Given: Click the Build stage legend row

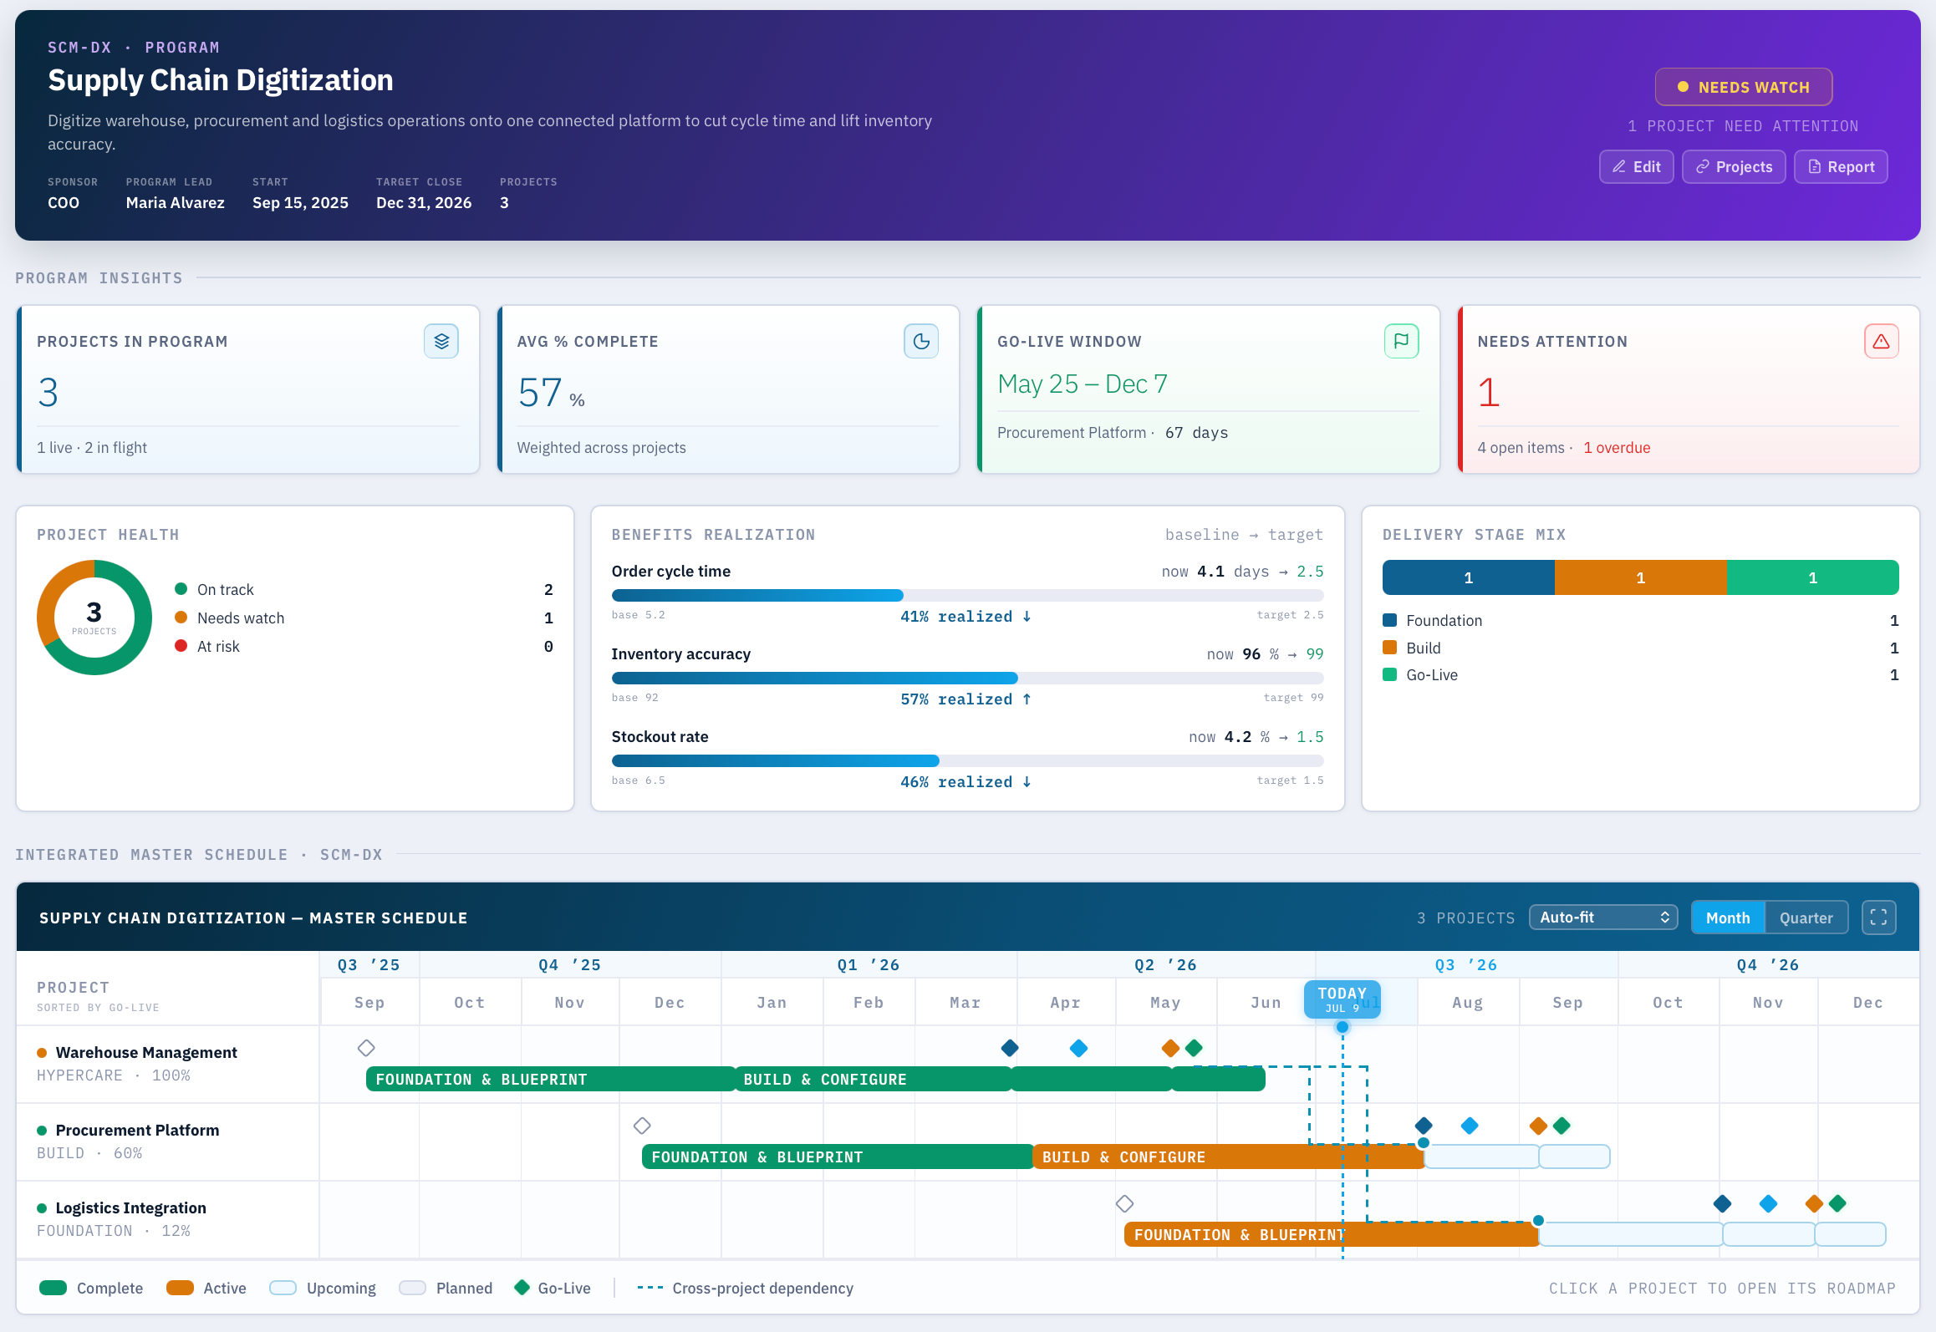Looking at the screenshot, I should coord(1640,648).
